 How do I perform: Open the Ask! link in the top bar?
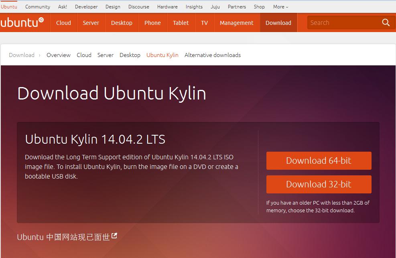(62, 7)
